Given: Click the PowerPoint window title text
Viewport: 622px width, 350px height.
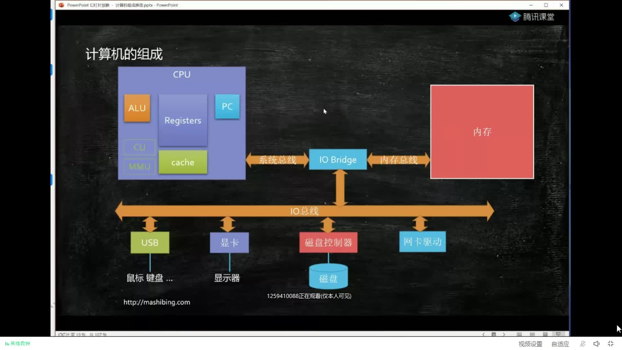Looking at the screenshot, I should [x=122, y=5].
